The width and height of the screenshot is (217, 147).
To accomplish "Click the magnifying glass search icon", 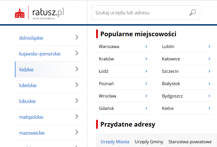I will click(x=193, y=13).
